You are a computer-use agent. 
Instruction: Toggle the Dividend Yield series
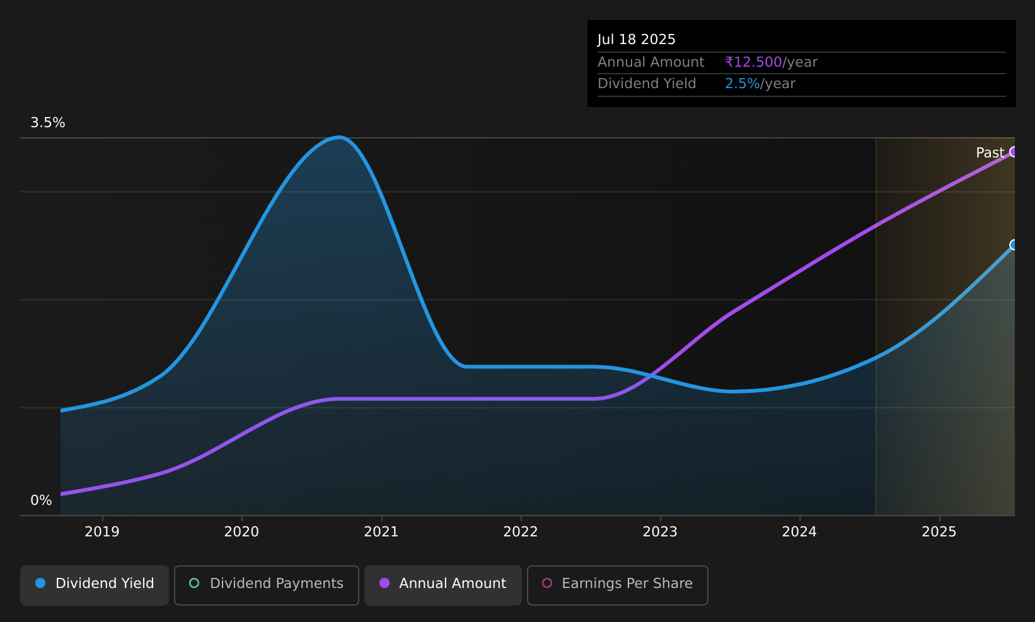click(x=95, y=585)
